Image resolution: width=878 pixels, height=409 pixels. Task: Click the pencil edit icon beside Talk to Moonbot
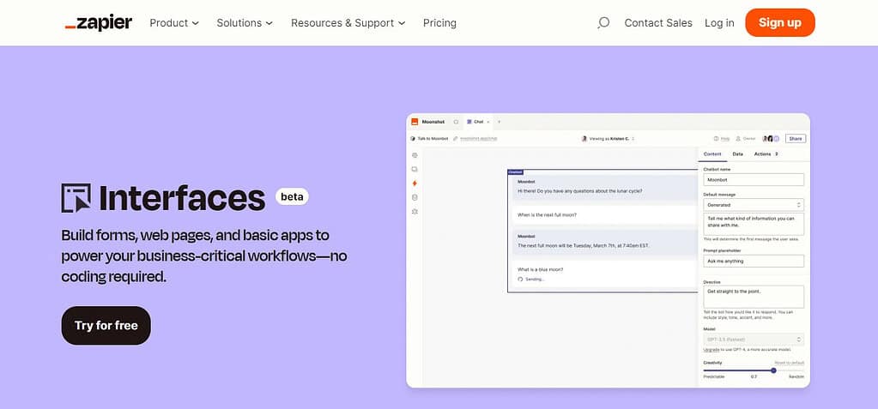click(x=455, y=138)
